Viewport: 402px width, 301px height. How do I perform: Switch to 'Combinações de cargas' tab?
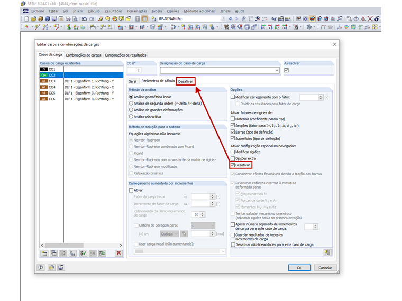click(84, 55)
